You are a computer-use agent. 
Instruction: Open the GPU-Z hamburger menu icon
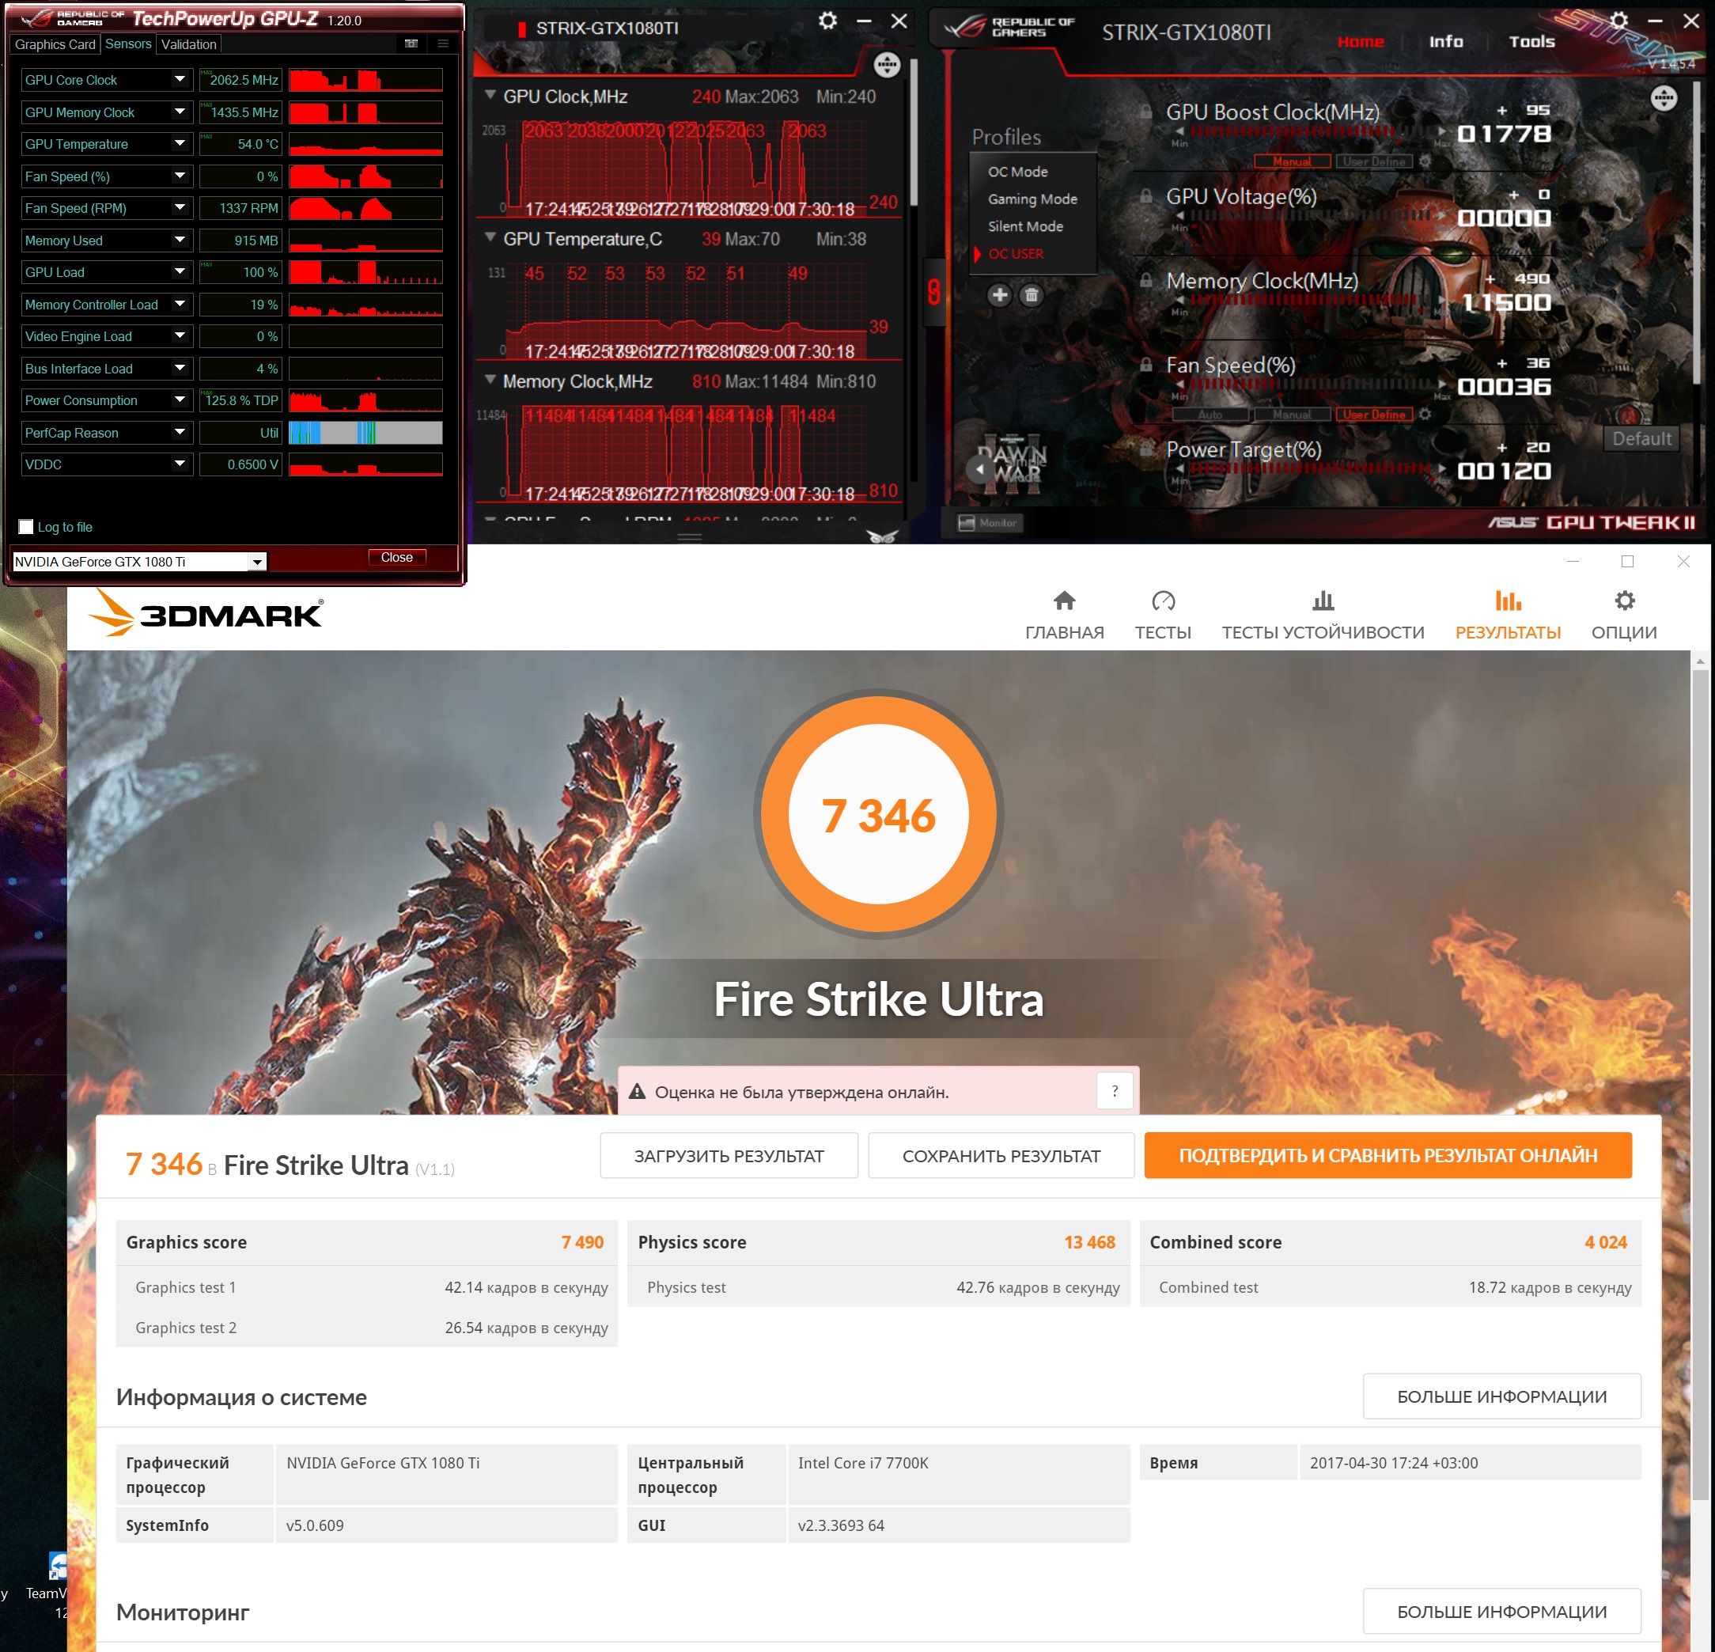(x=443, y=44)
